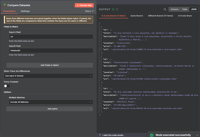Toggle the Fuzzy Compare switch
The height and width of the screenshot is (137, 200).
point(7,86)
